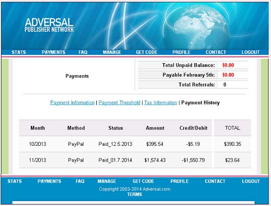
Task: Open STATS in the top navigation bar
Action: (x=19, y=52)
